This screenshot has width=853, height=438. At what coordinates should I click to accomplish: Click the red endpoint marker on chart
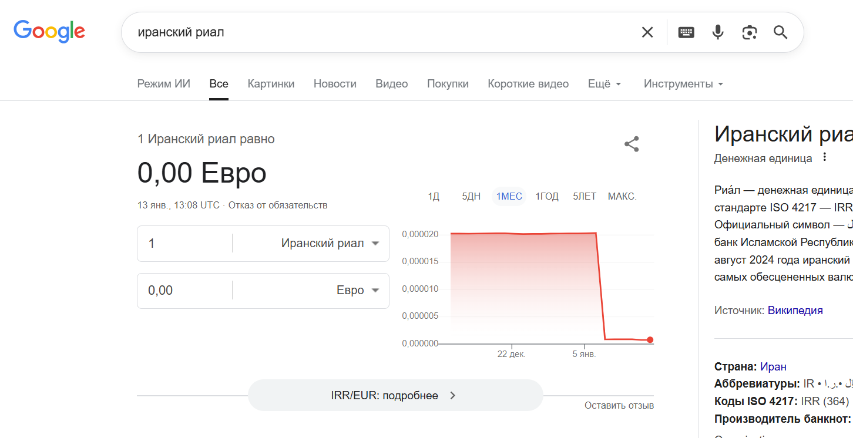pyautogui.click(x=650, y=340)
